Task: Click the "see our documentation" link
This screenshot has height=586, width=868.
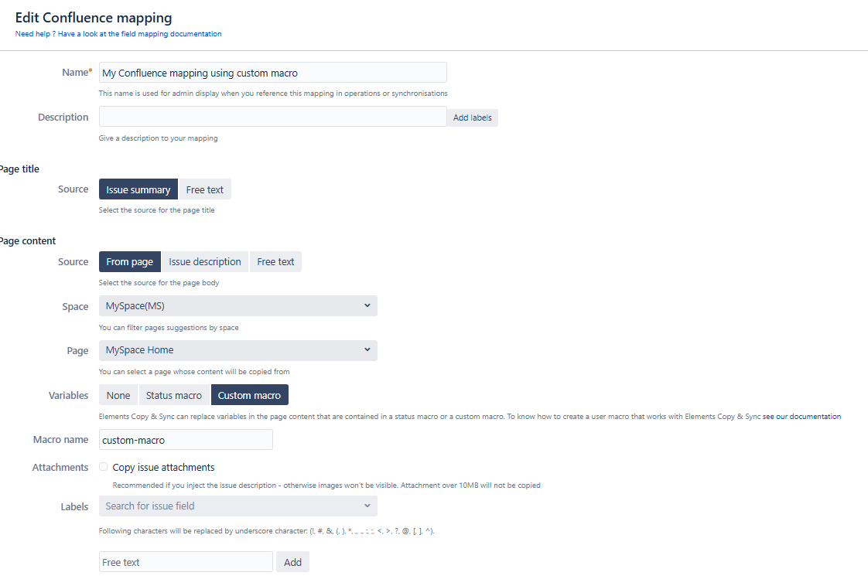Action: point(801,416)
